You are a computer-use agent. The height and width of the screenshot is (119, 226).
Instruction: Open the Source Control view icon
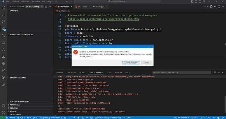tap(3, 21)
